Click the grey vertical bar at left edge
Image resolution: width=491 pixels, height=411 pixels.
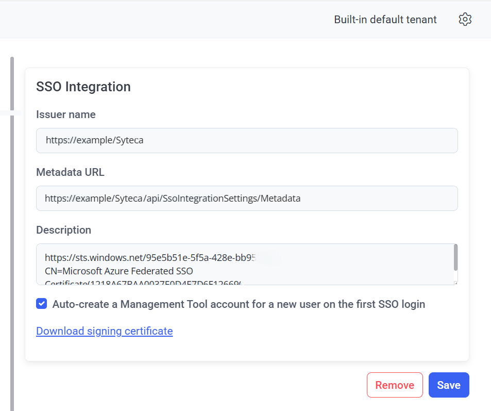12,232
